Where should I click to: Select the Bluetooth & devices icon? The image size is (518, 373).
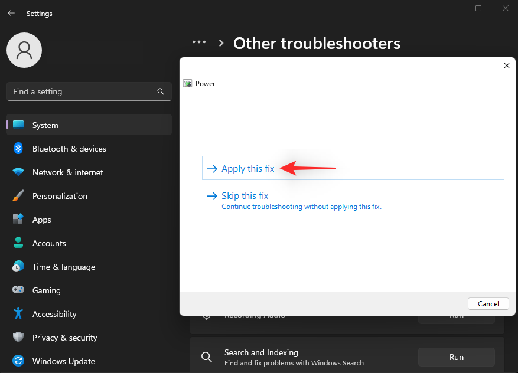click(18, 149)
